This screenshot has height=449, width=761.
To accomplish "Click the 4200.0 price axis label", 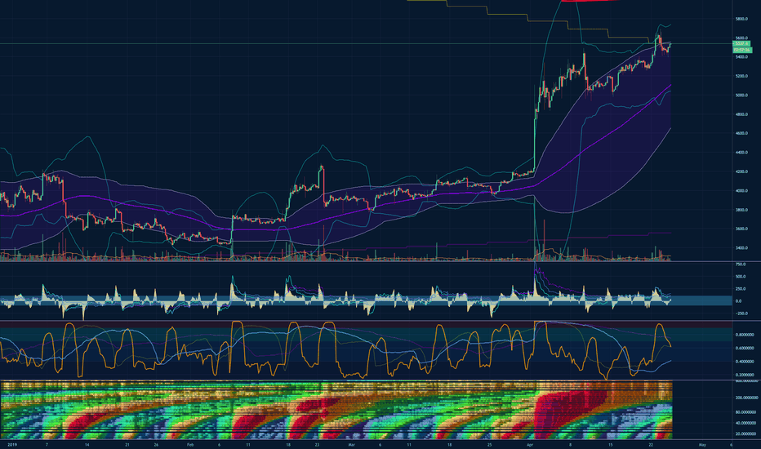I will coord(741,171).
